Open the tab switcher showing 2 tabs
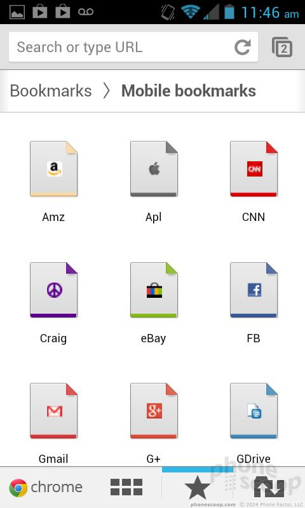 [282, 47]
